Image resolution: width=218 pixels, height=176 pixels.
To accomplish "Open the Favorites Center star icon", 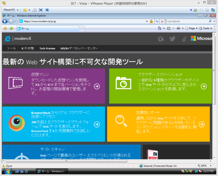I will tap(5, 28).
